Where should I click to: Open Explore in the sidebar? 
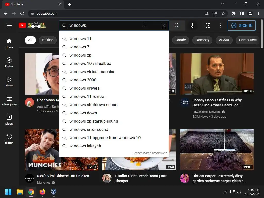(x=9, y=62)
